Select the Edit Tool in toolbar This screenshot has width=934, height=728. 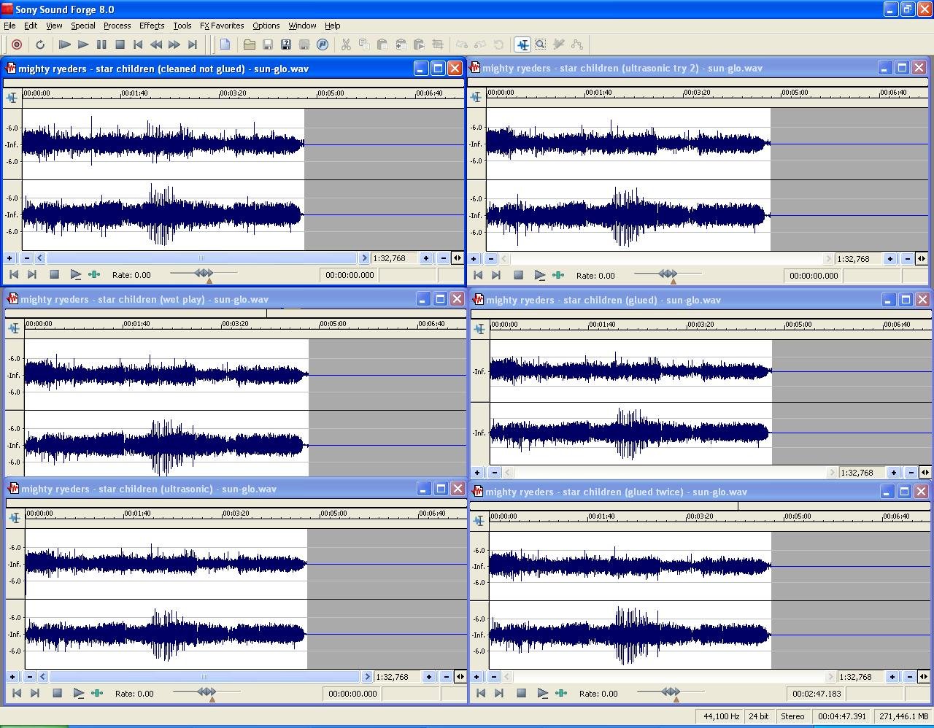coord(522,44)
